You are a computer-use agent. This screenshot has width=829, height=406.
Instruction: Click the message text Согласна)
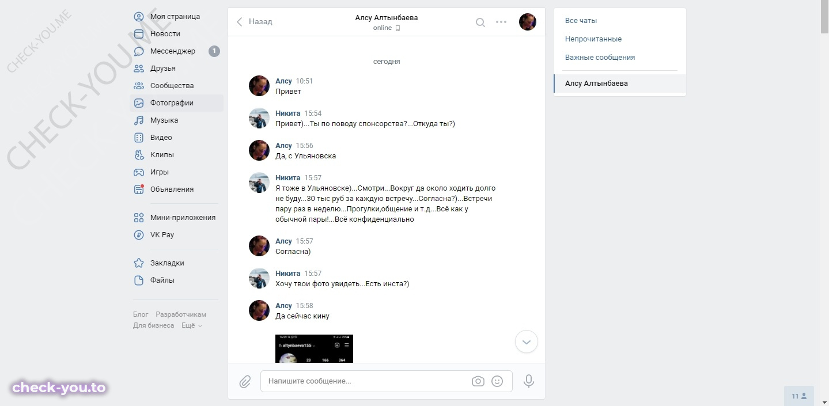point(293,252)
